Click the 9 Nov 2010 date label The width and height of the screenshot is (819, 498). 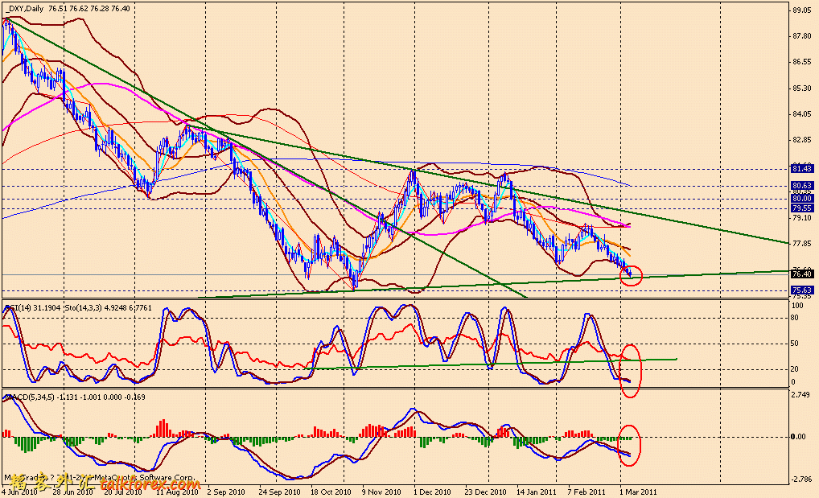coord(383,492)
